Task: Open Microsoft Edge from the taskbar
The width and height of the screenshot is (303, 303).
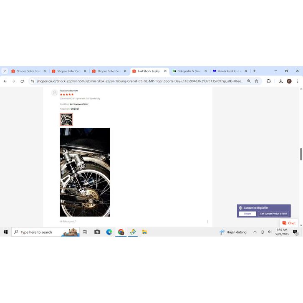Action: pos(109,232)
